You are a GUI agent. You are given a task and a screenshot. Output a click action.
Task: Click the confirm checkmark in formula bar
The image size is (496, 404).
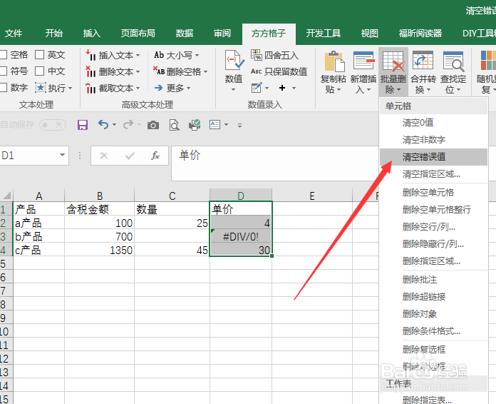click(130, 156)
